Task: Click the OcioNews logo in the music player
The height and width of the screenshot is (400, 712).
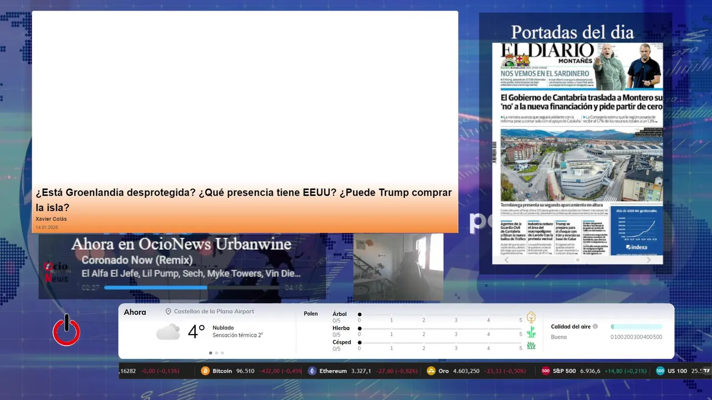Action: click(x=56, y=272)
